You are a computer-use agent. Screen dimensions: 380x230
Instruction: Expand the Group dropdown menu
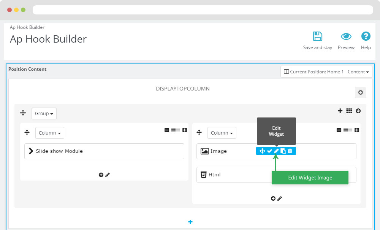pos(44,113)
